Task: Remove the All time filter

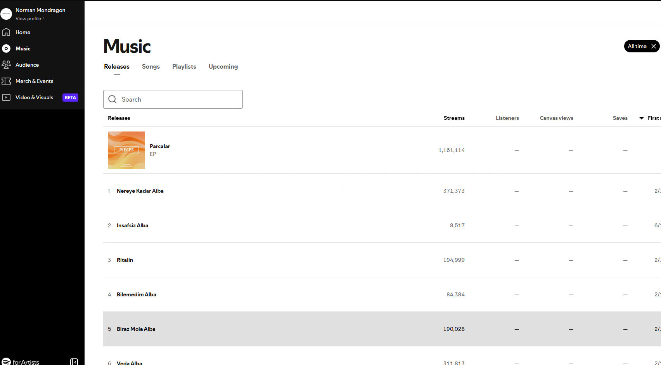Action: pos(654,46)
